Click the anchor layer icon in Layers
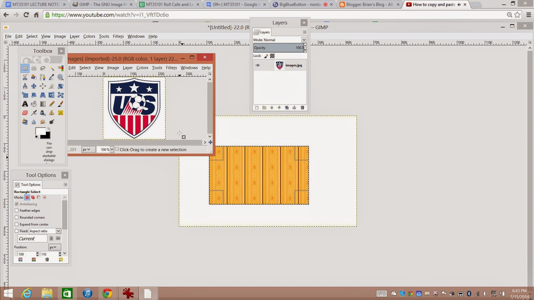 (294, 108)
